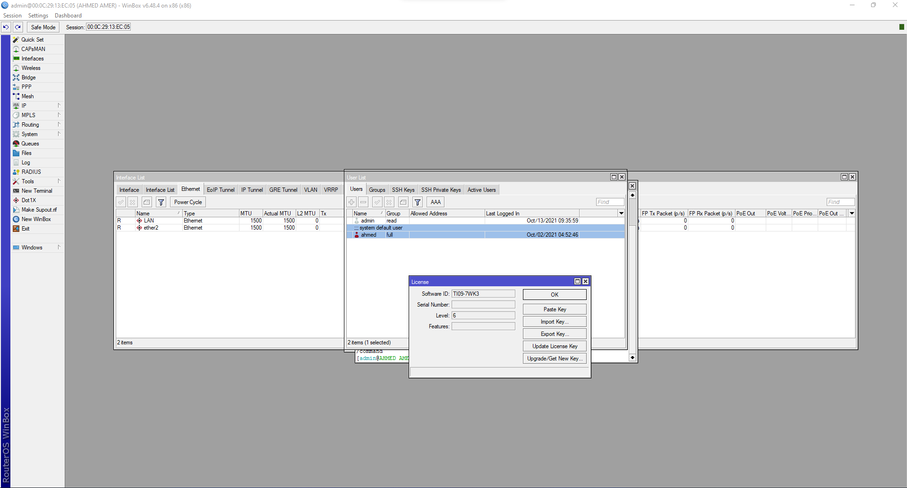Viewport: 907px width, 488px height.
Task: Add a new user with plus icon
Action: (x=351, y=202)
